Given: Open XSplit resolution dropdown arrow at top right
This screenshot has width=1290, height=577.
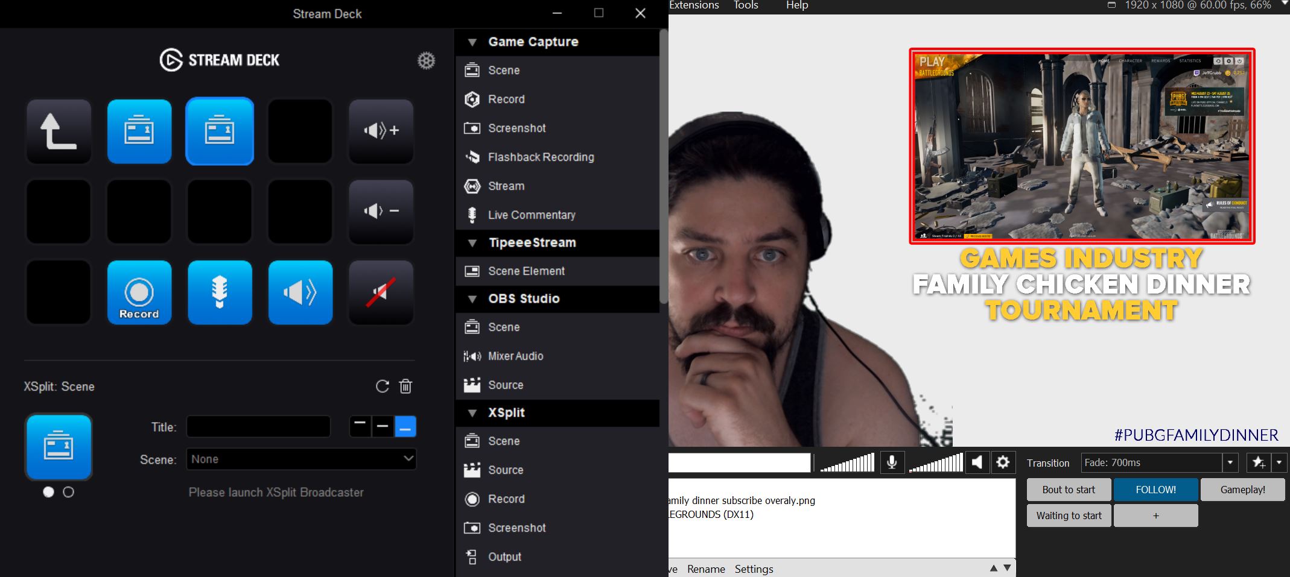Looking at the screenshot, I should pos(1285,4).
